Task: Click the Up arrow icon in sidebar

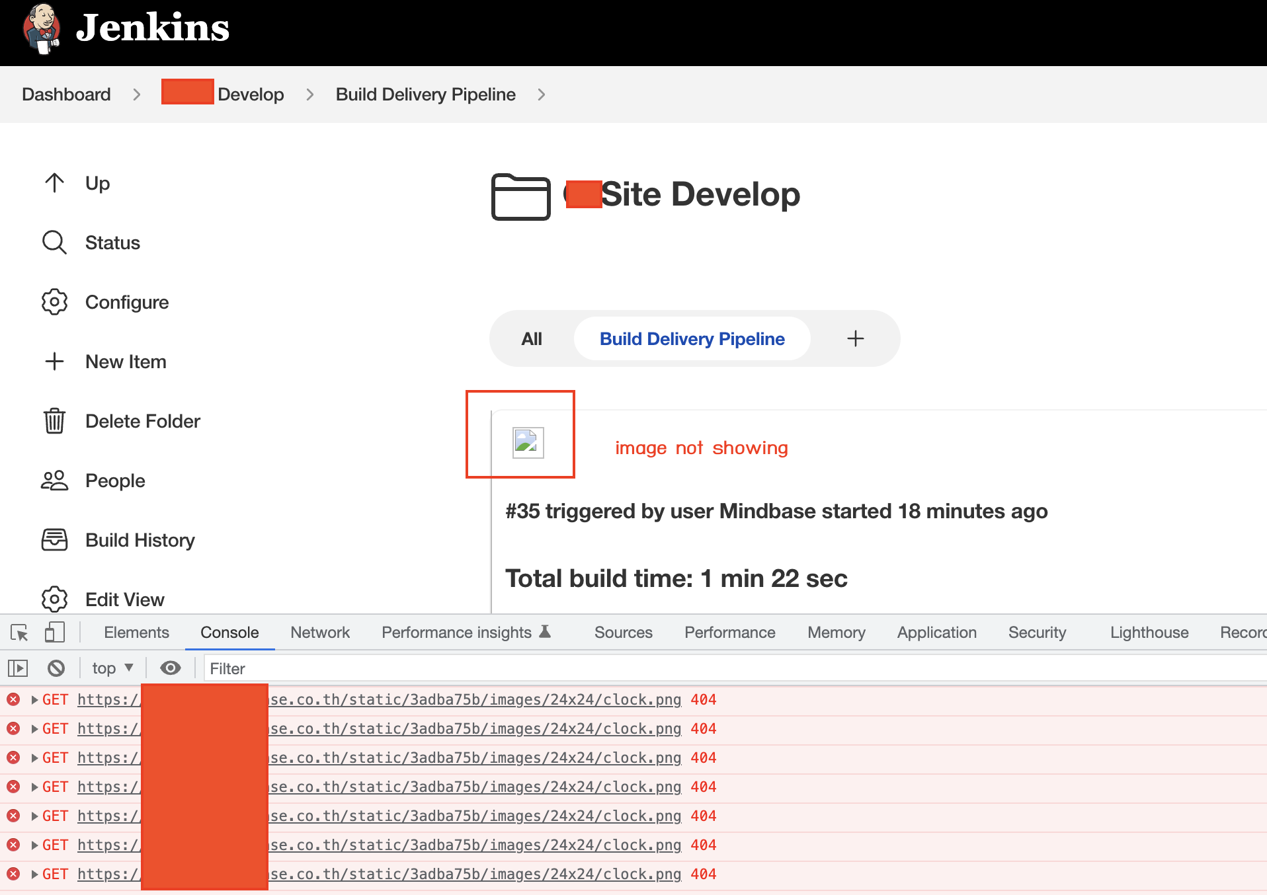Action: [54, 183]
